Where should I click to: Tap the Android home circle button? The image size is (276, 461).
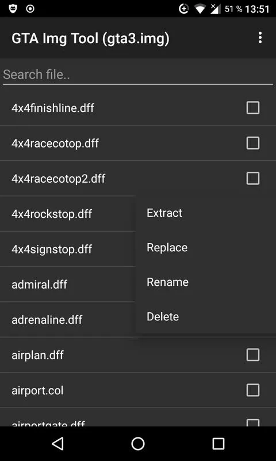coord(138,443)
